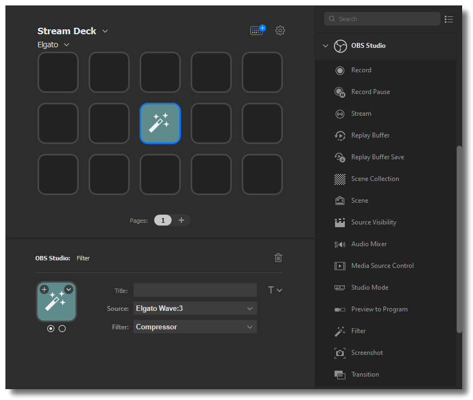Select the magic wand Filter key on the grid

click(x=160, y=123)
